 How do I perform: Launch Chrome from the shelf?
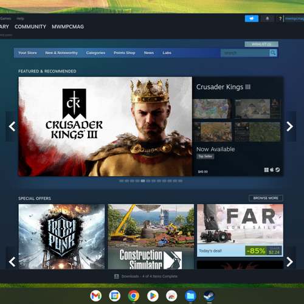click(x=134, y=296)
